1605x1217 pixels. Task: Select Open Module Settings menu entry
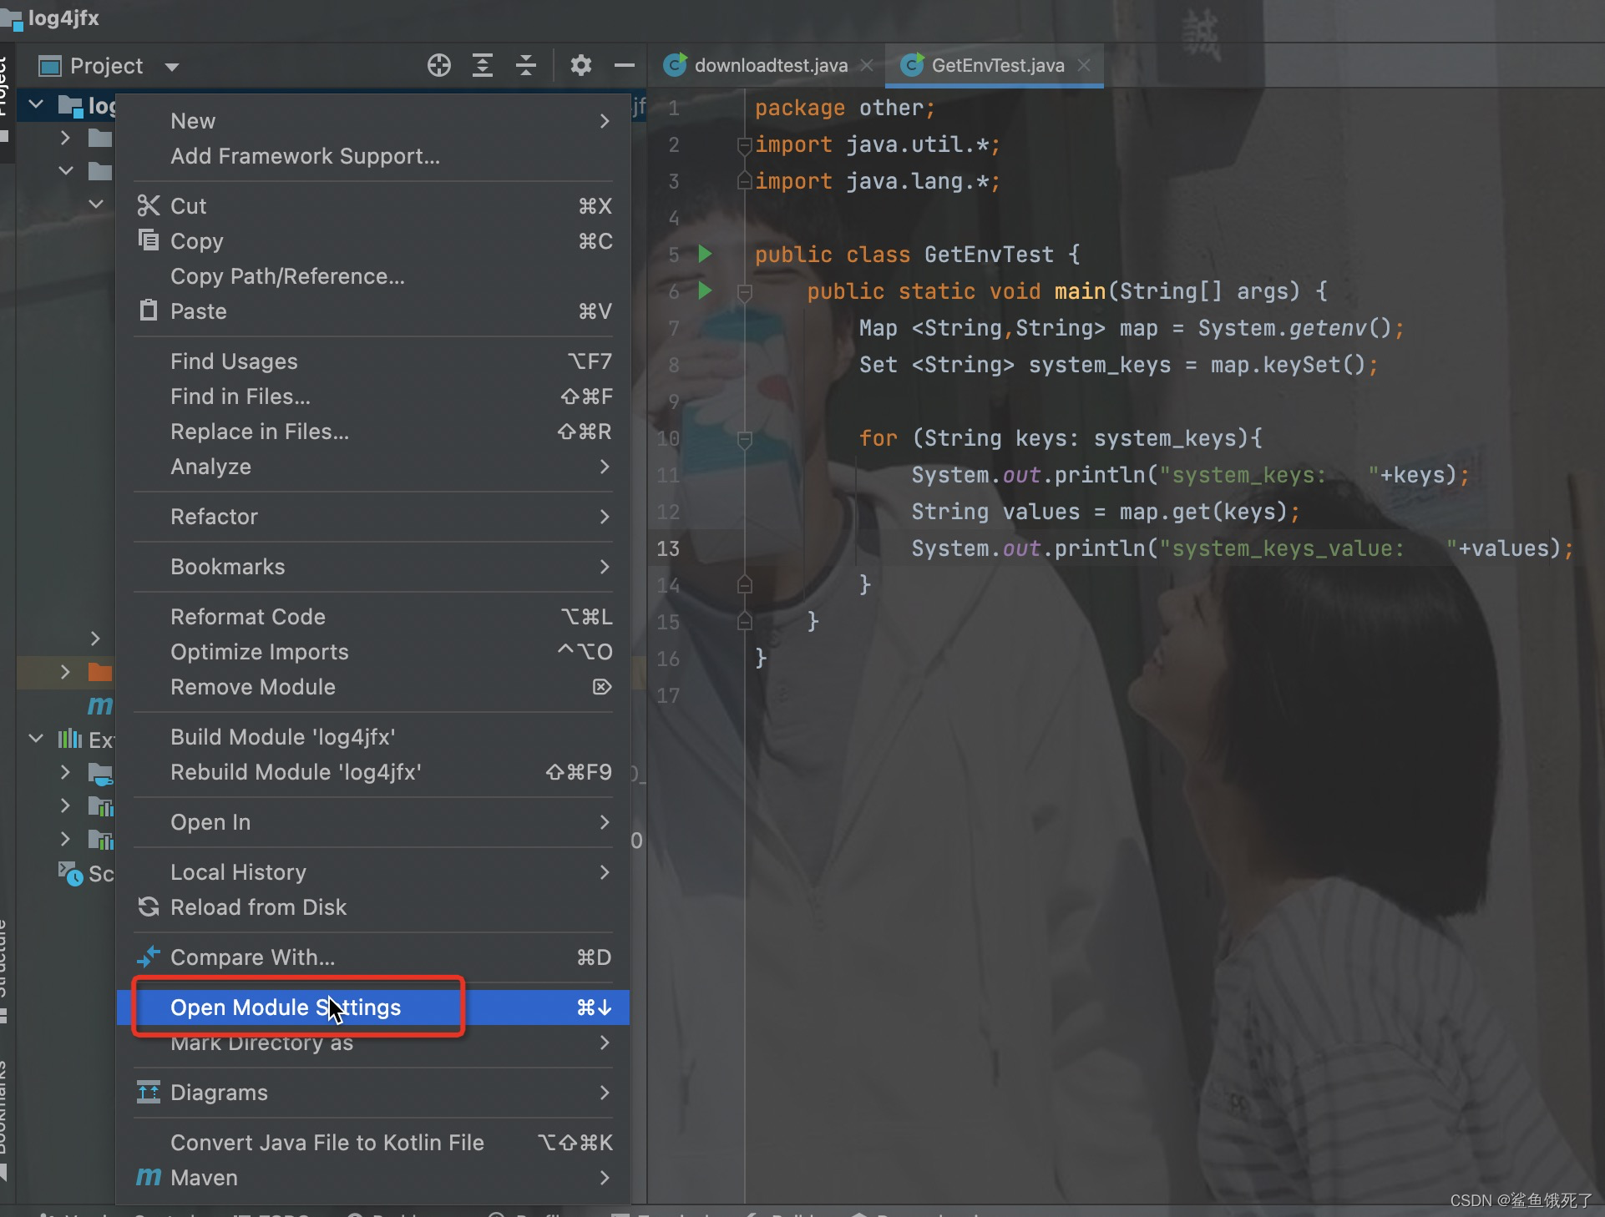click(286, 1007)
